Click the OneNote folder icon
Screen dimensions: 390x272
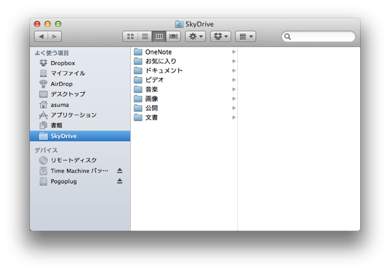tap(138, 52)
